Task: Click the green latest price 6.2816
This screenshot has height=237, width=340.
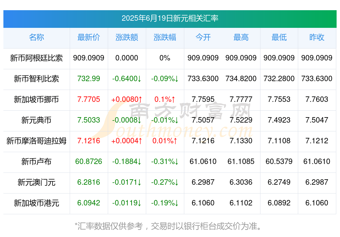Action: coord(88,182)
